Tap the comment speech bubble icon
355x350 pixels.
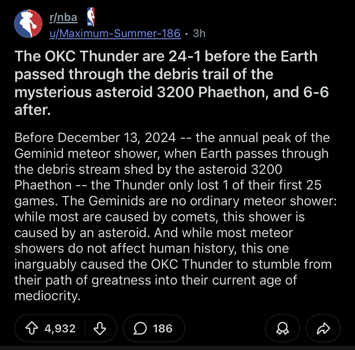[140, 328]
